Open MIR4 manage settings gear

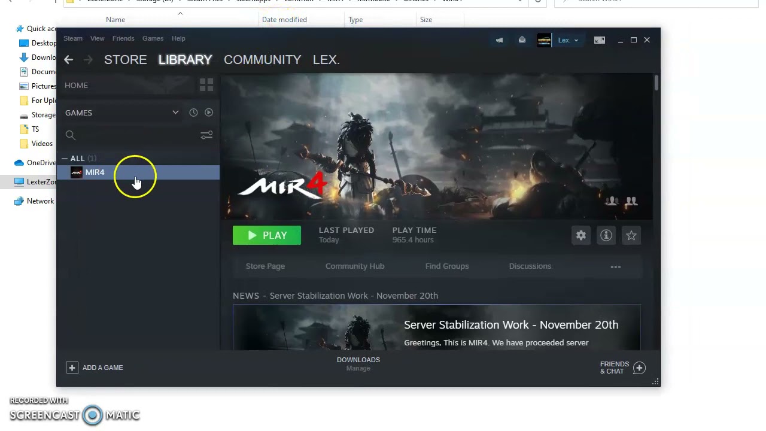pos(581,235)
